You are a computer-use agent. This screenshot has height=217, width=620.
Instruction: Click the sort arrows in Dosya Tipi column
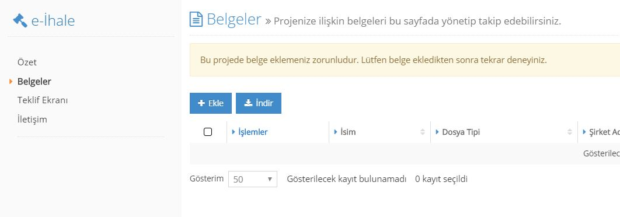569,132
